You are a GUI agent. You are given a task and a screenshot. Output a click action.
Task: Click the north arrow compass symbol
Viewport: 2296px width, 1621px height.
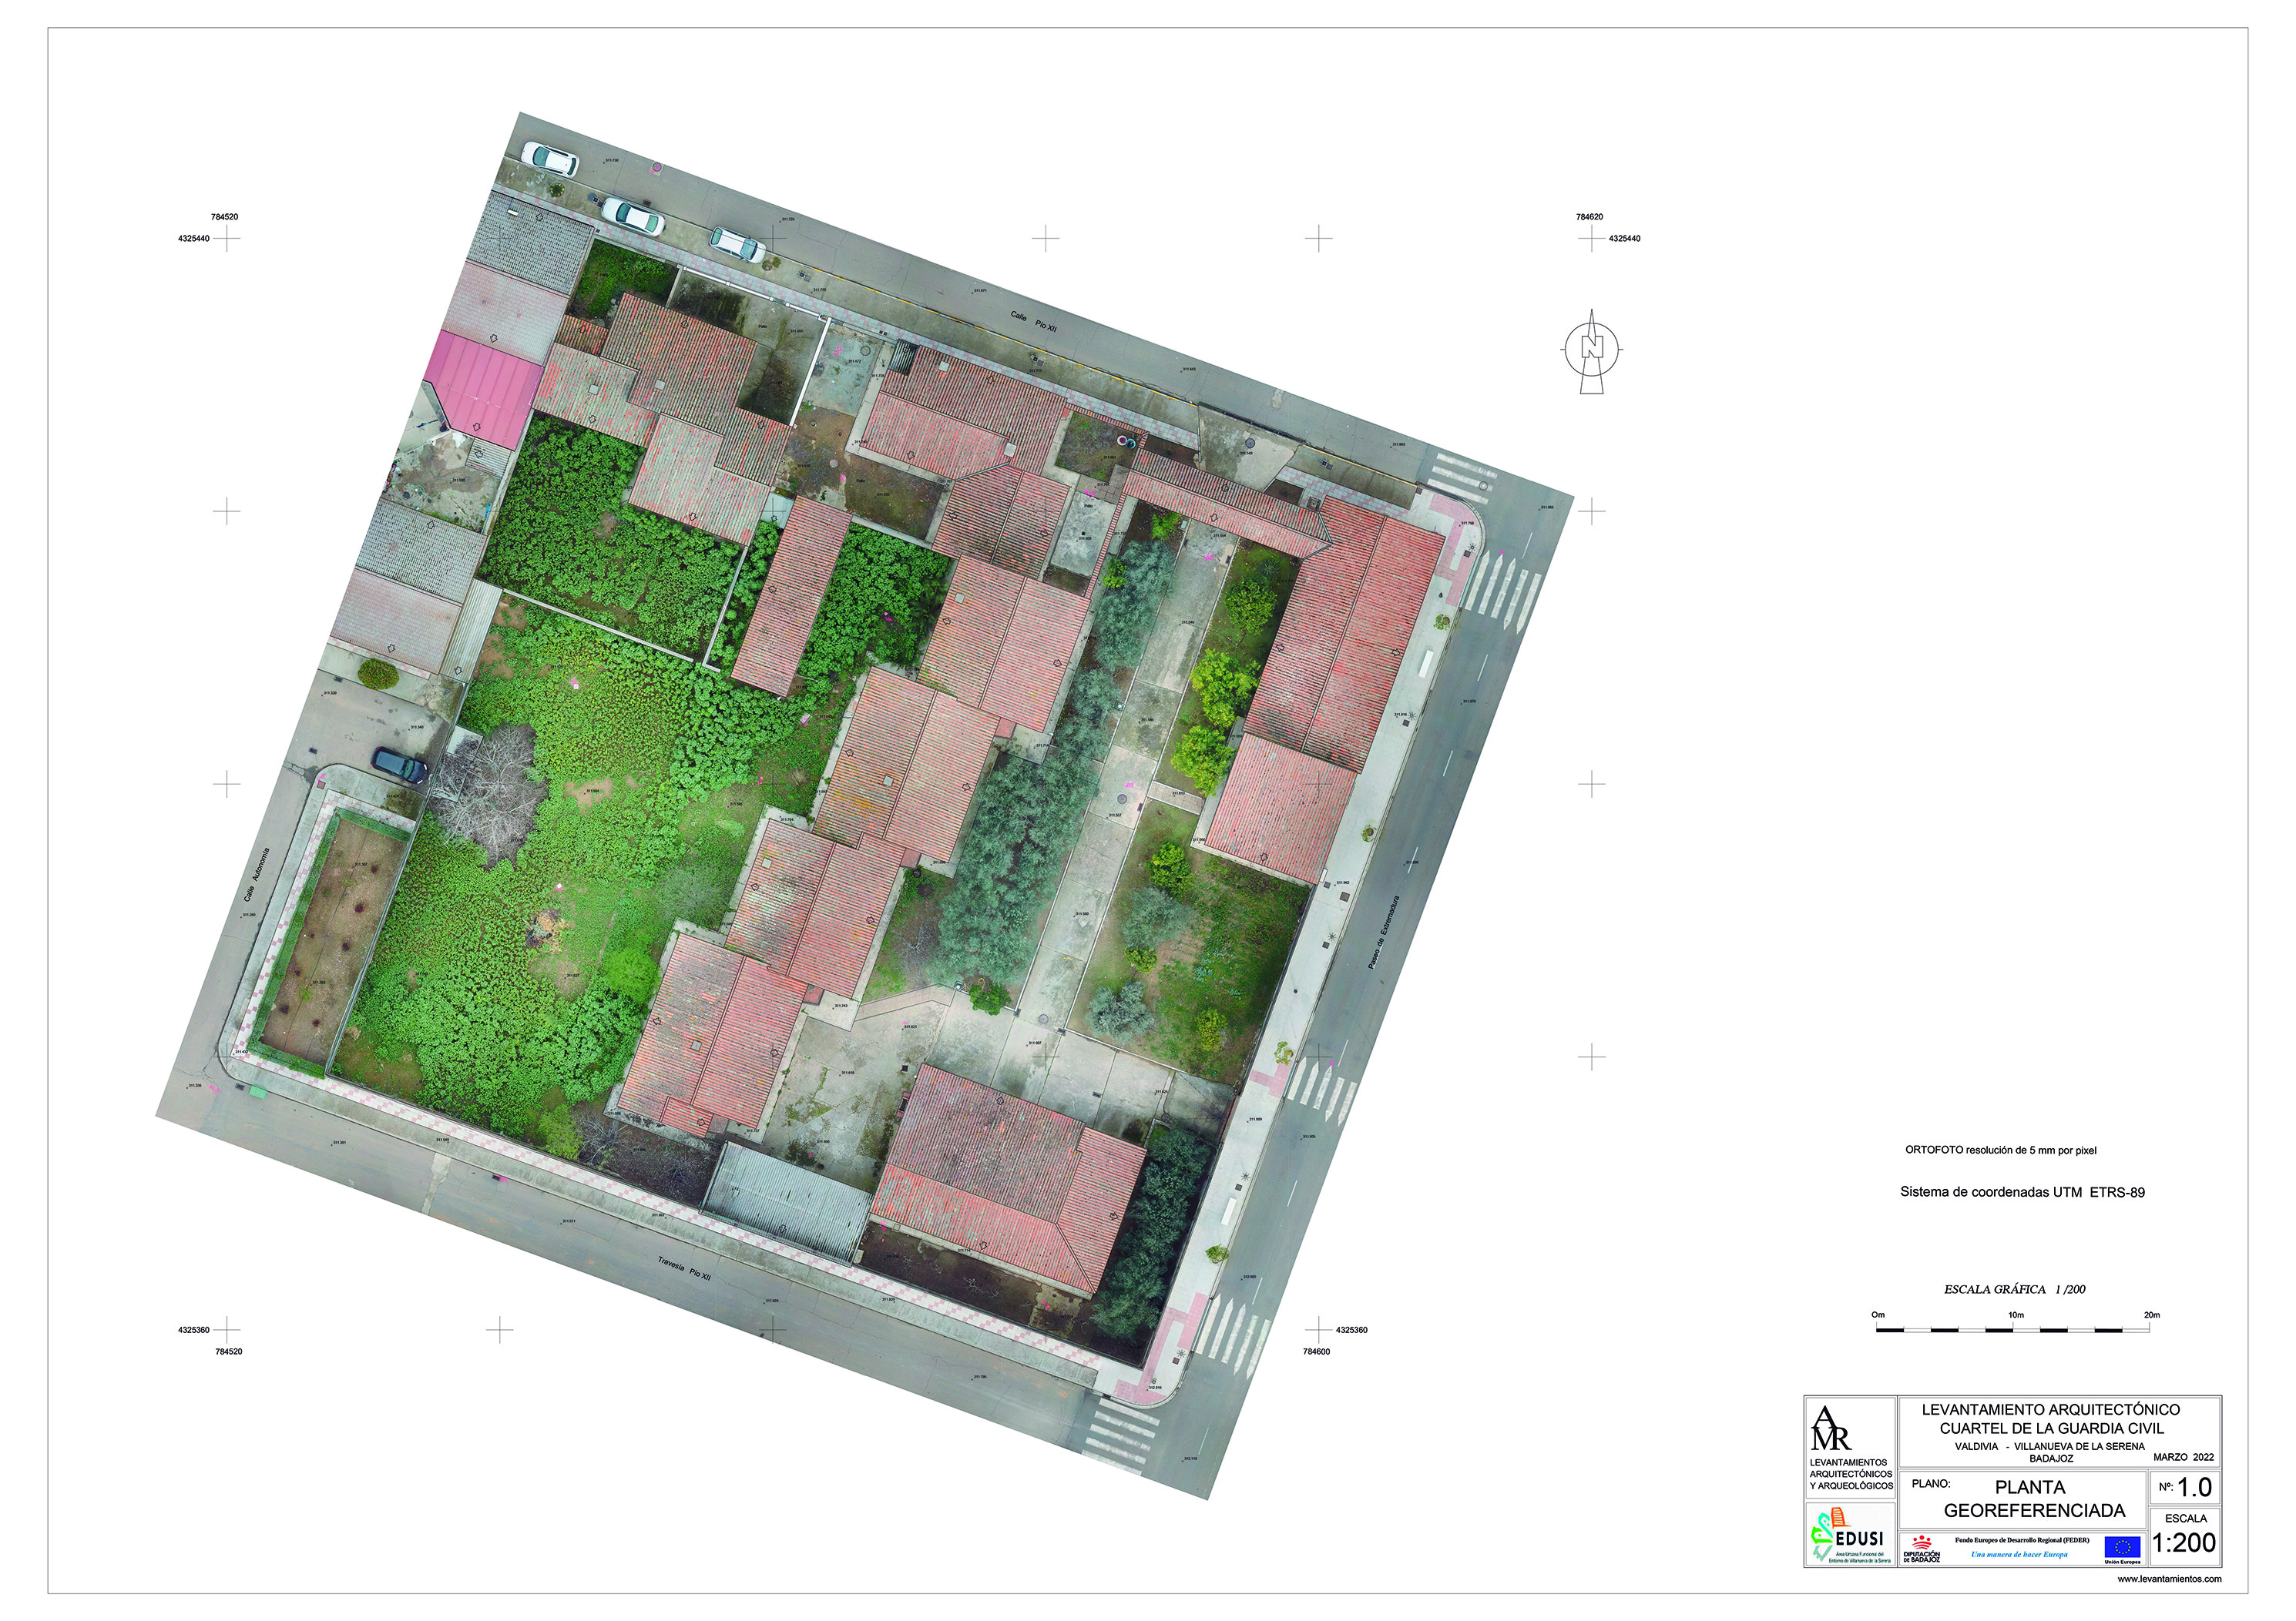coord(1591,350)
